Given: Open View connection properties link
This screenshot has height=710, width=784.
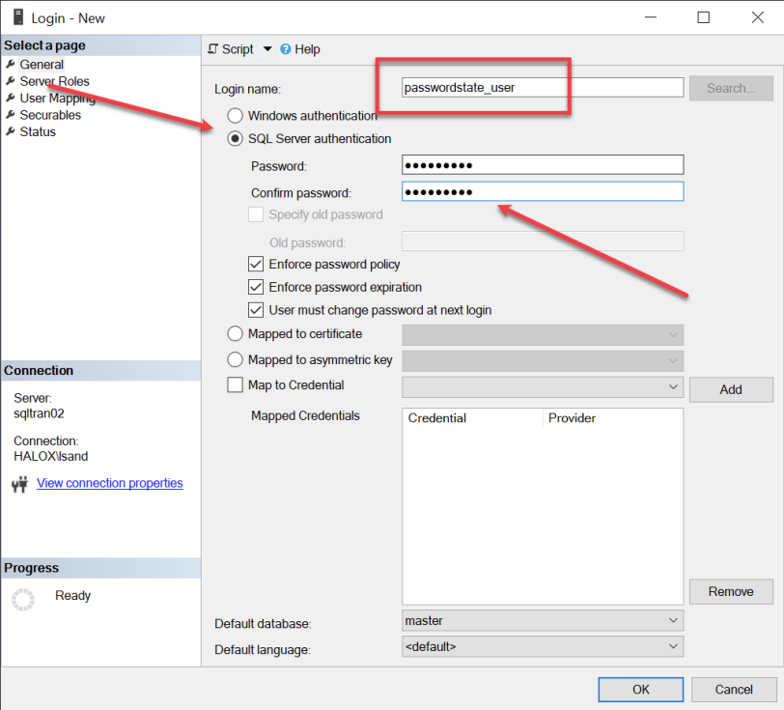Looking at the screenshot, I should 109,483.
